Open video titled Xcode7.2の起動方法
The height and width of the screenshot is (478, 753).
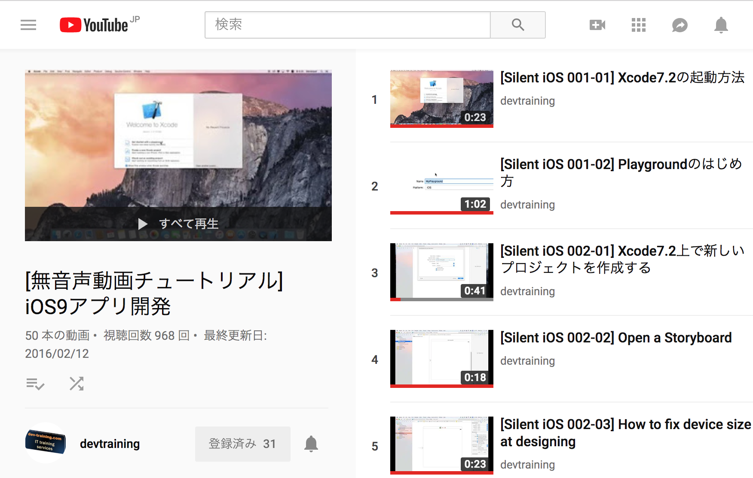tap(622, 78)
